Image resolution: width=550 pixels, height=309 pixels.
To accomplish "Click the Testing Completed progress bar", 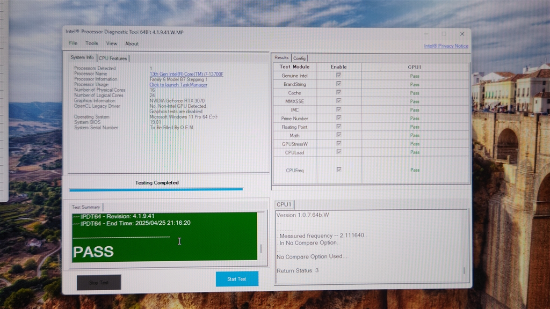I will (x=156, y=189).
